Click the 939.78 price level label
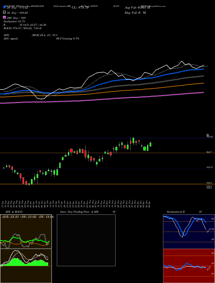 pyautogui.click(x=209, y=167)
